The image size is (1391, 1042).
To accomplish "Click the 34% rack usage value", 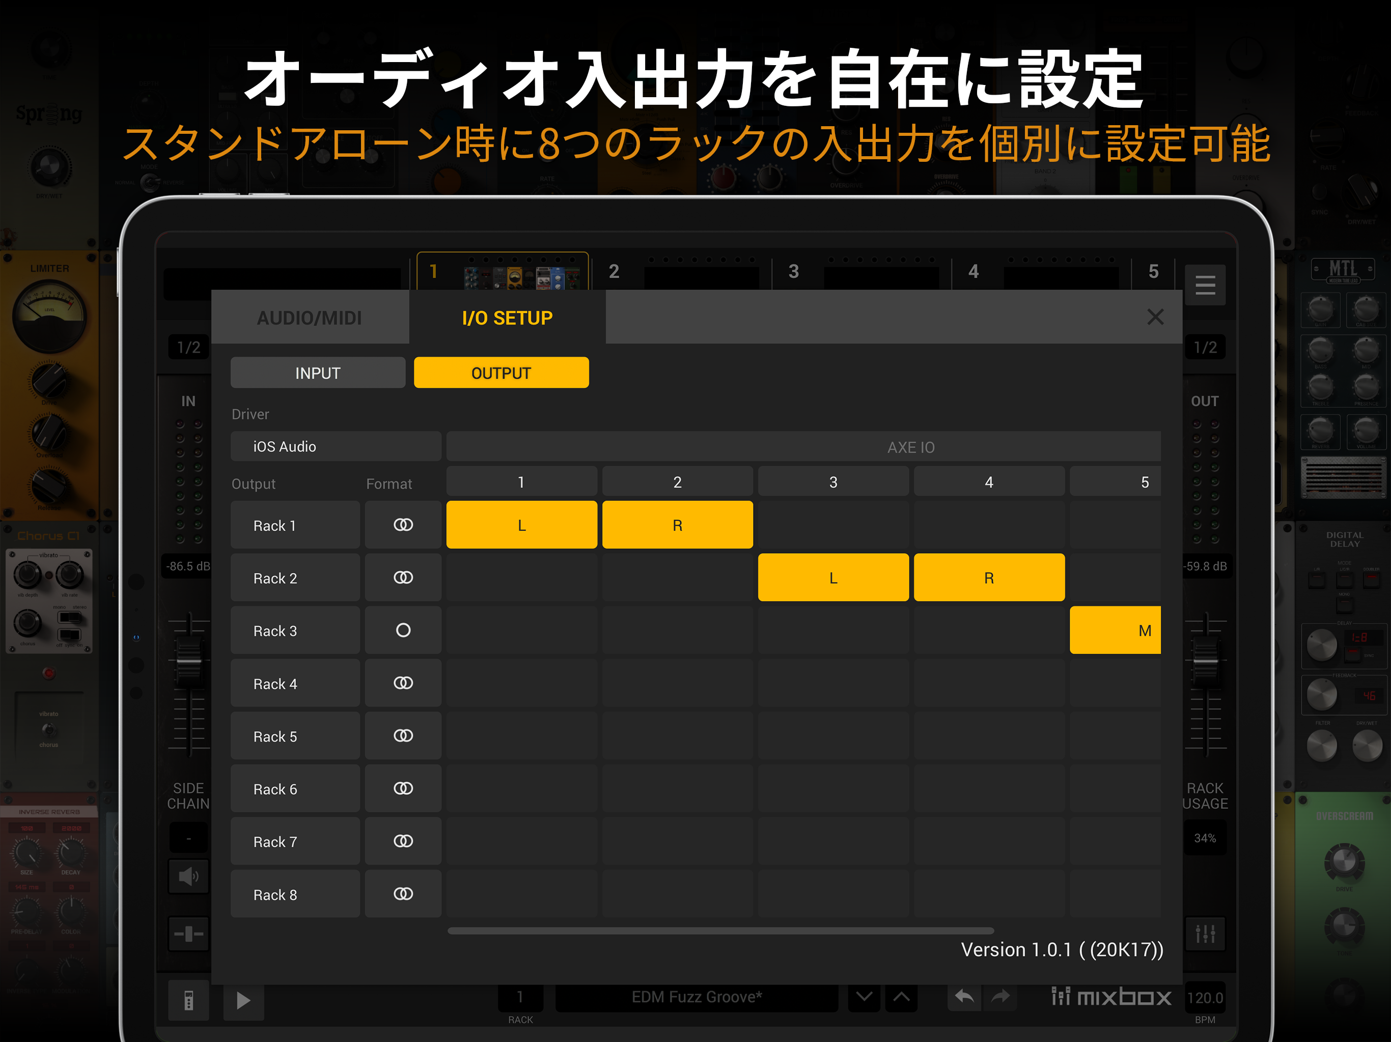I will pyautogui.click(x=1205, y=838).
